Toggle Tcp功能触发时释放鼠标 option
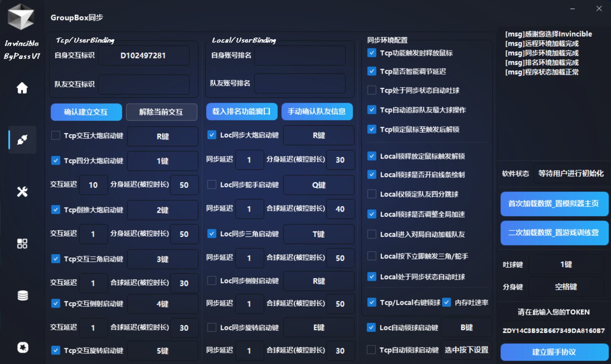The image size is (611, 364). coord(372,53)
